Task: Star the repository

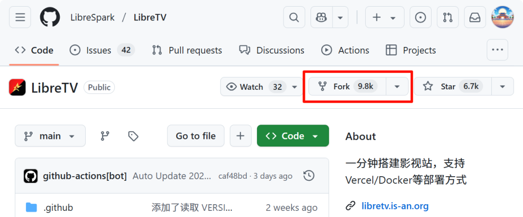Action: 453,87
